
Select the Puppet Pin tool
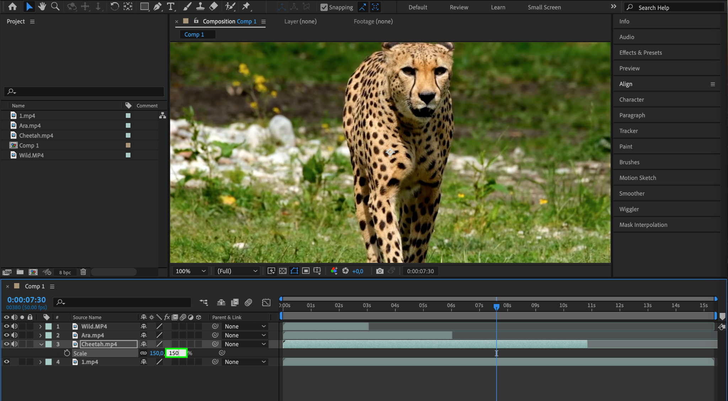point(246,6)
